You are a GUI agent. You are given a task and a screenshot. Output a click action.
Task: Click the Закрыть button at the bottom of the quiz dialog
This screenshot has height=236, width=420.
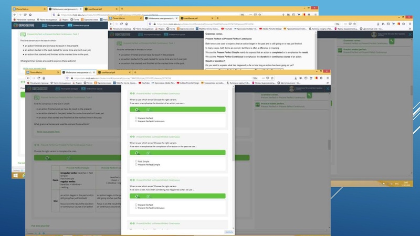point(229,231)
